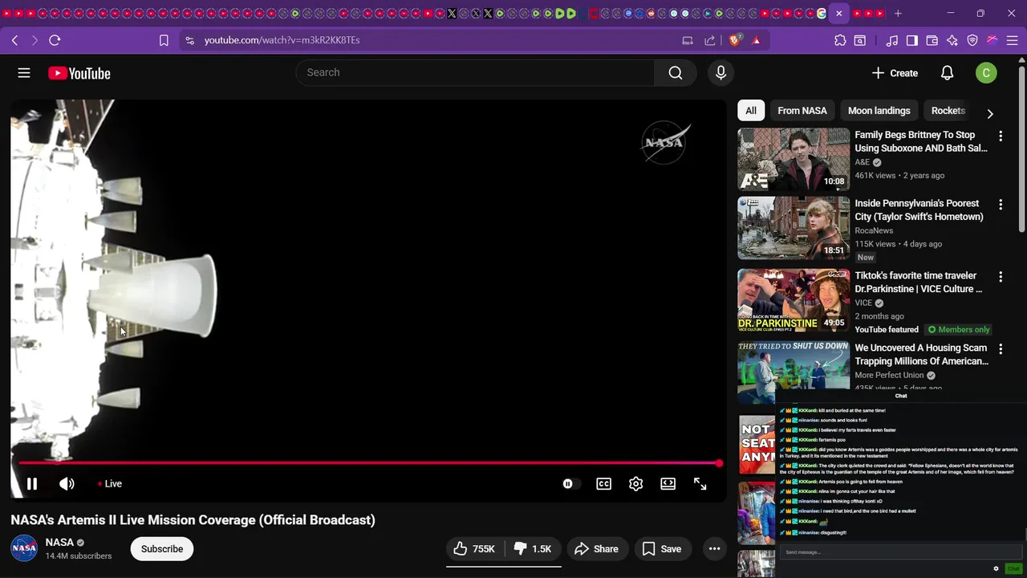Open the site settings icon beside the URL
Viewport: 1027px width, 578px height.
pos(189,40)
